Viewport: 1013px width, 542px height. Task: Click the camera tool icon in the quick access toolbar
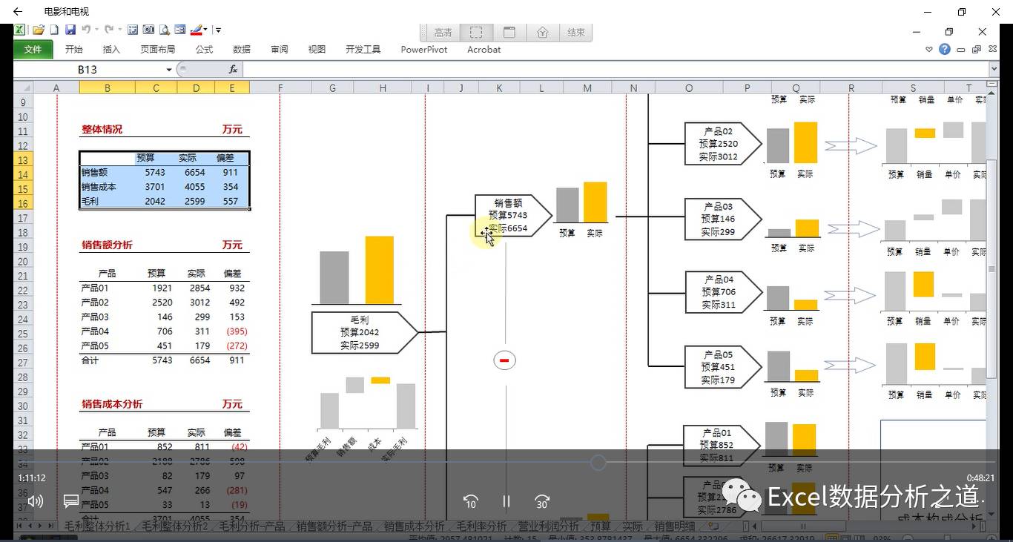tap(148, 30)
